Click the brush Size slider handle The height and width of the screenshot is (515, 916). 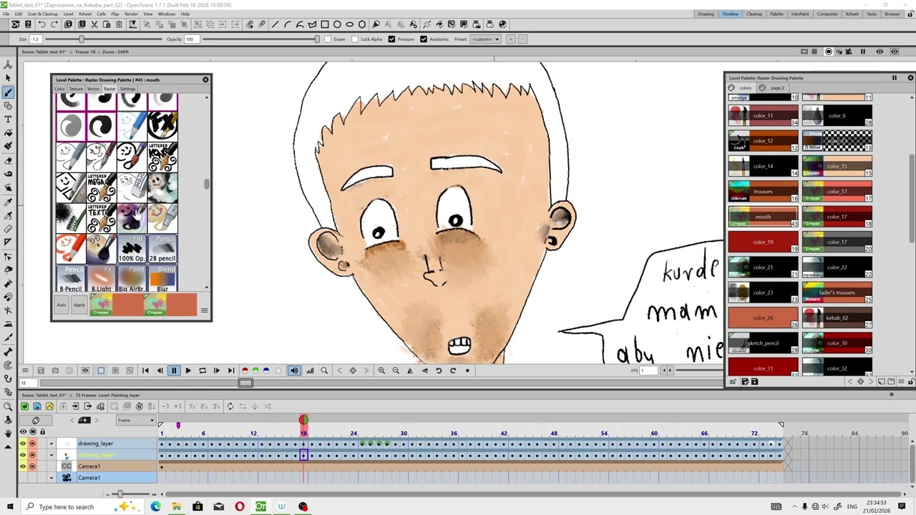(81, 39)
